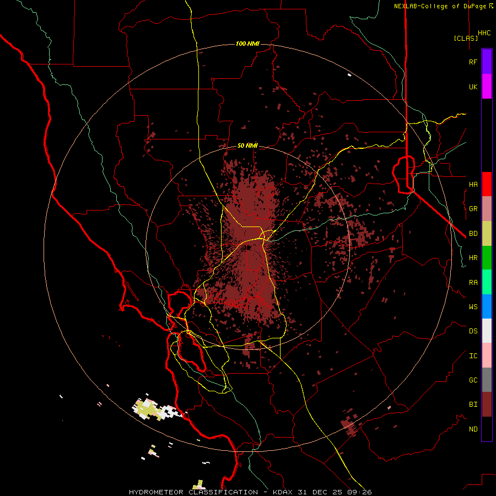Click the HA red color swatch

tap(487, 184)
